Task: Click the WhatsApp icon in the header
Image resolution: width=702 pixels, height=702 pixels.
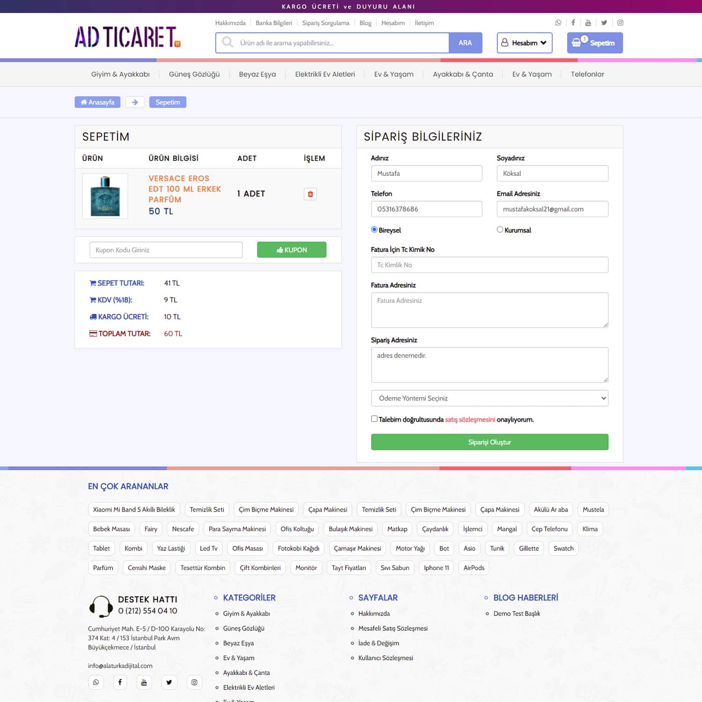Action: click(558, 22)
